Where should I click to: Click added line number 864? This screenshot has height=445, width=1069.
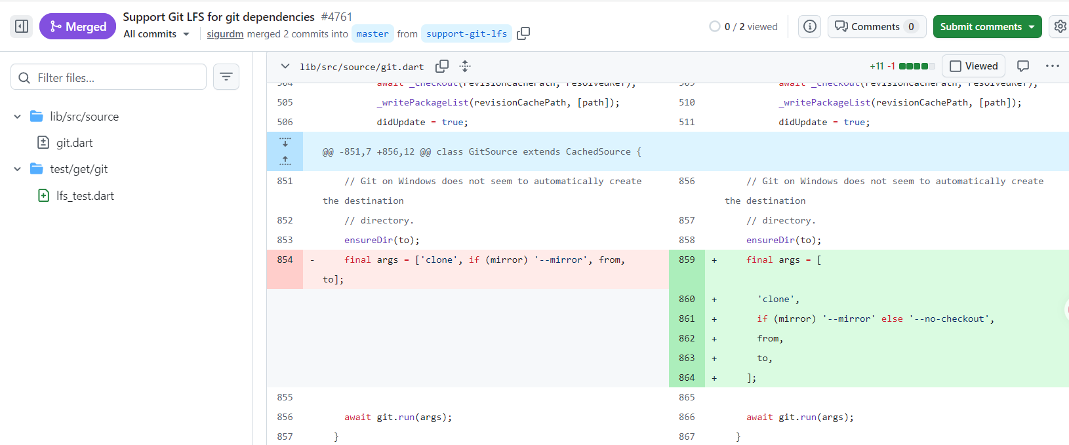pos(687,377)
